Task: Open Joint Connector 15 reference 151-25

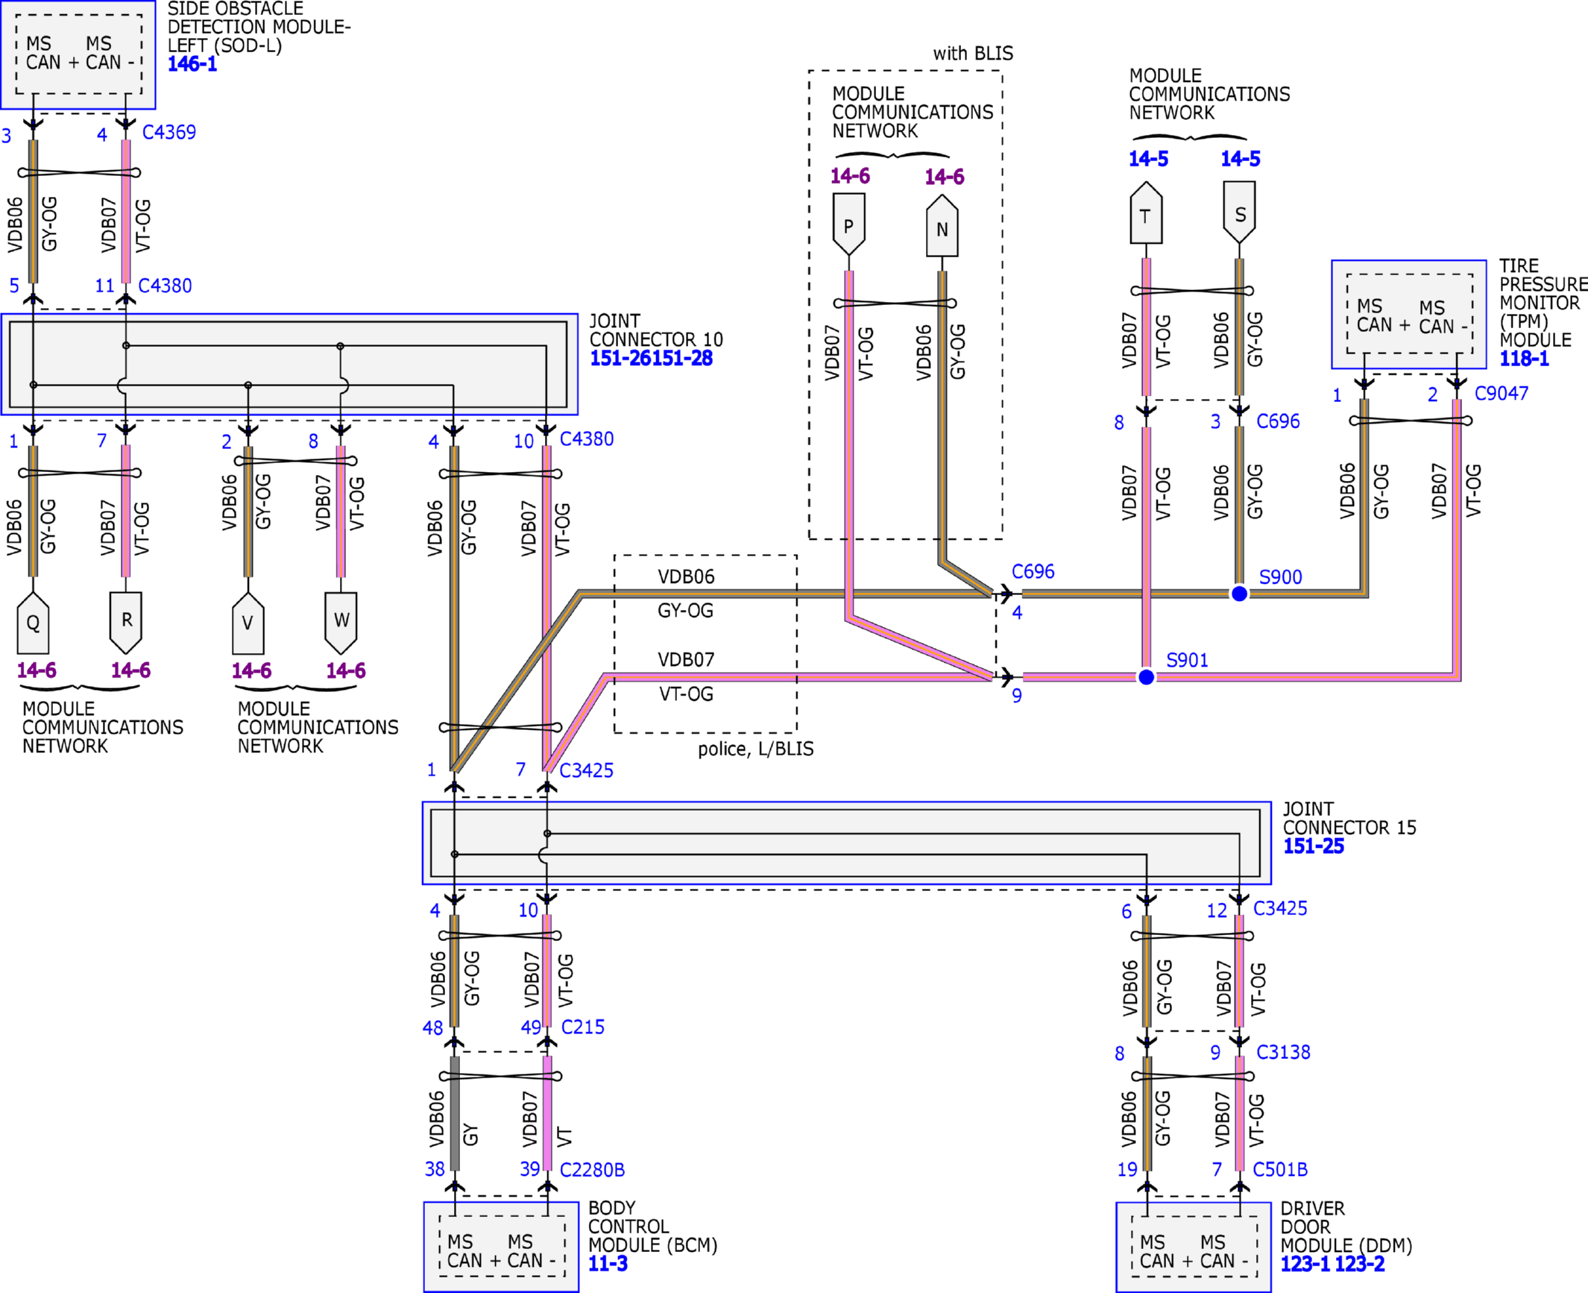Action: (x=1313, y=846)
